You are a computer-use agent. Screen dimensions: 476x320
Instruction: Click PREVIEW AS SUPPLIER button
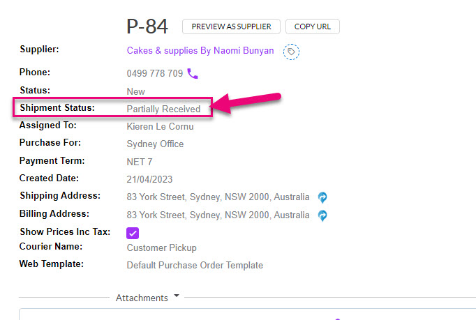coord(231,26)
